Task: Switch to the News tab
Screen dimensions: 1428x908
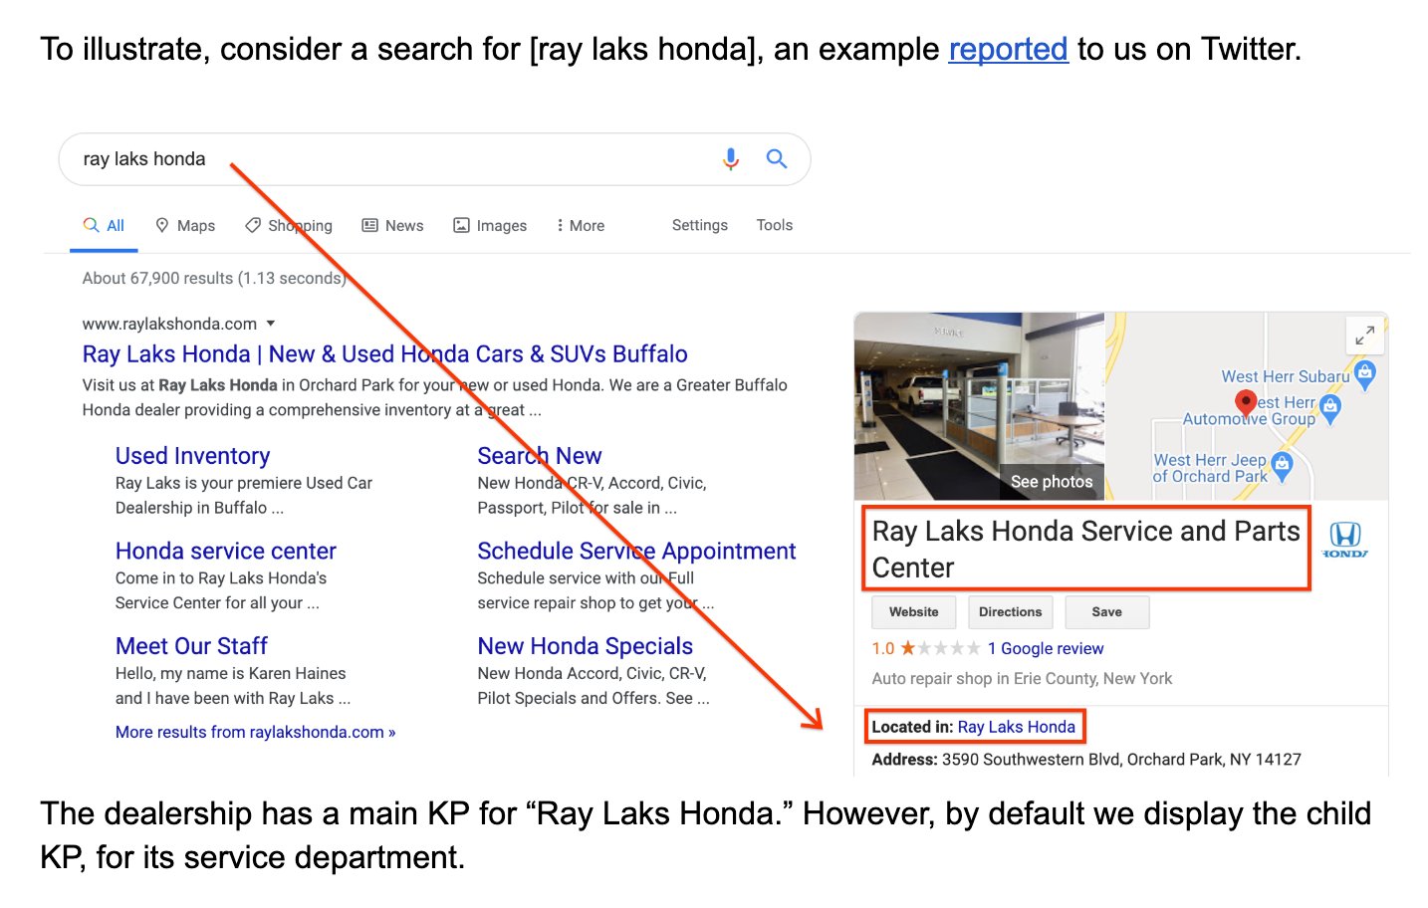Action: [392, 226]
